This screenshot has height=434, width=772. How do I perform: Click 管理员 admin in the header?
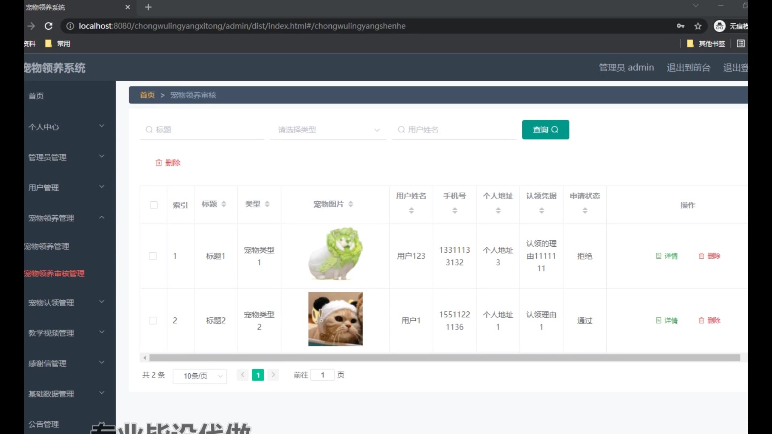click(x=626, y=68)
